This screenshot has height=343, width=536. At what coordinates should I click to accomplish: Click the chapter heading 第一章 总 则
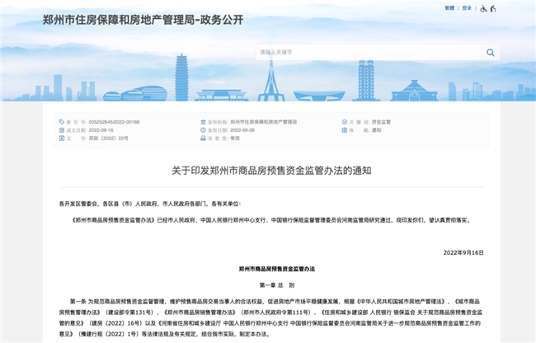[x=276, y=285]
